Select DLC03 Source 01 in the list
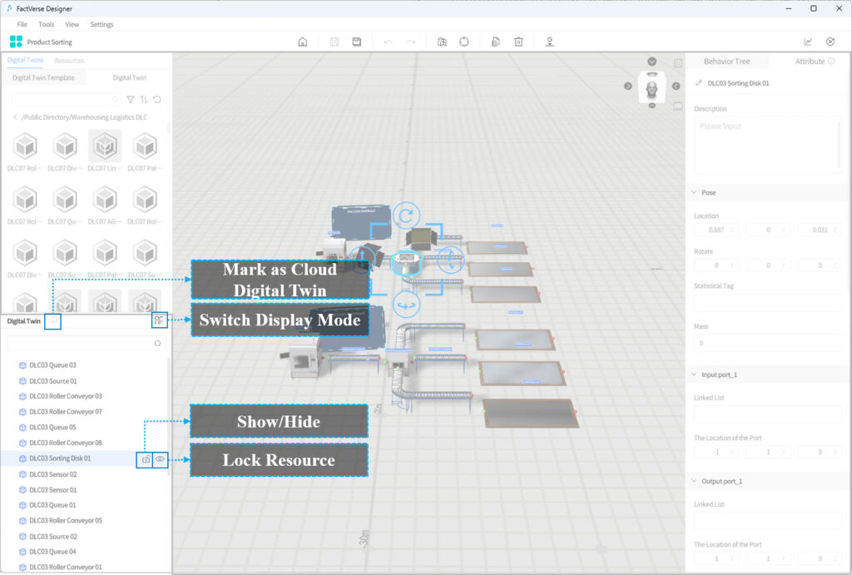The height and width of the screenshot is (575, 852). 53,381
